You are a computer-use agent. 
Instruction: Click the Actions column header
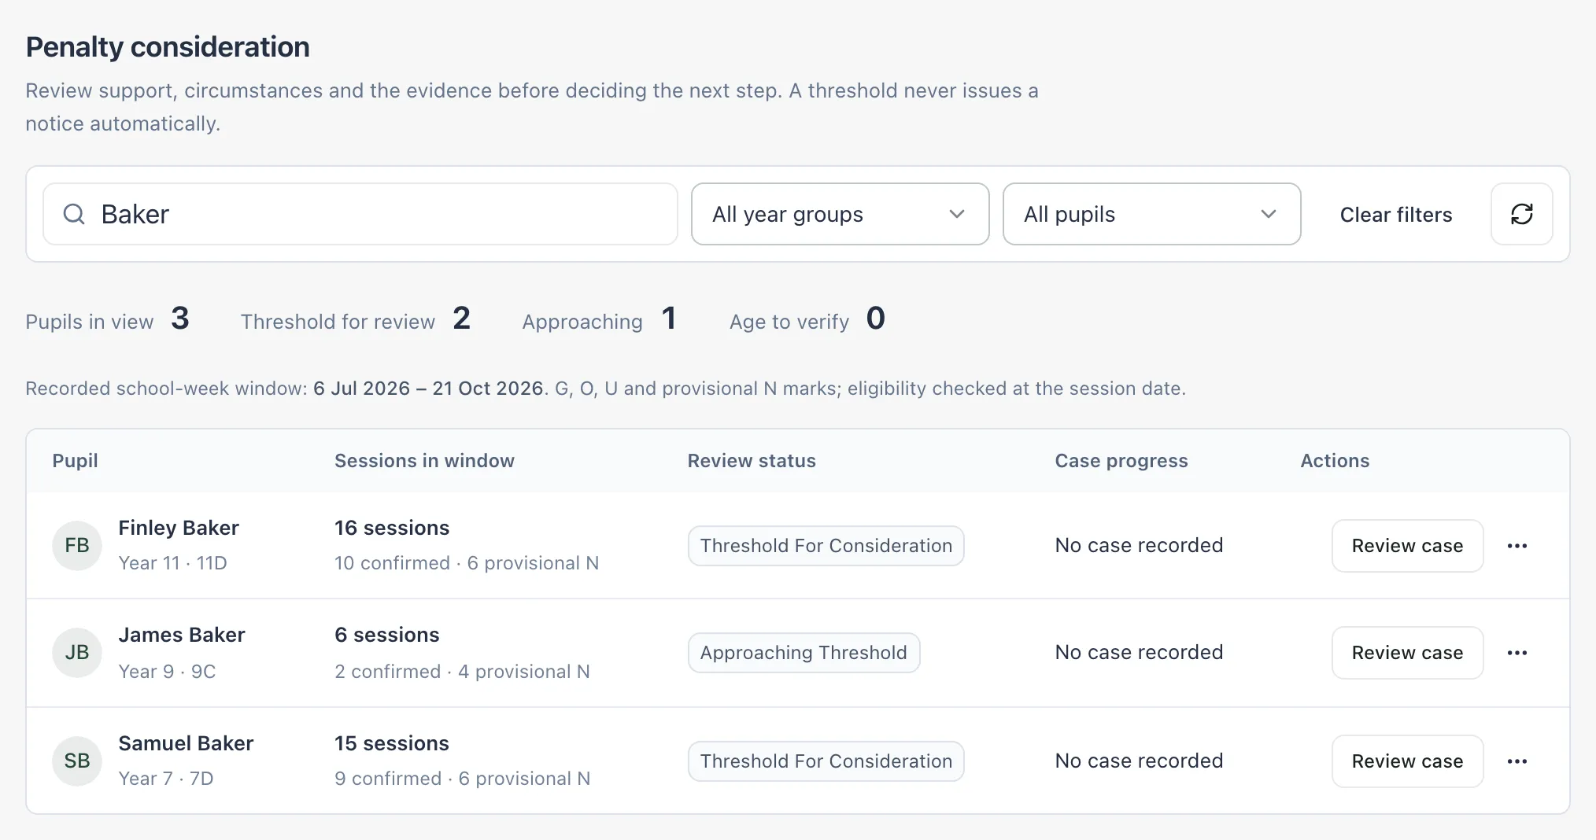point(1335,461)
